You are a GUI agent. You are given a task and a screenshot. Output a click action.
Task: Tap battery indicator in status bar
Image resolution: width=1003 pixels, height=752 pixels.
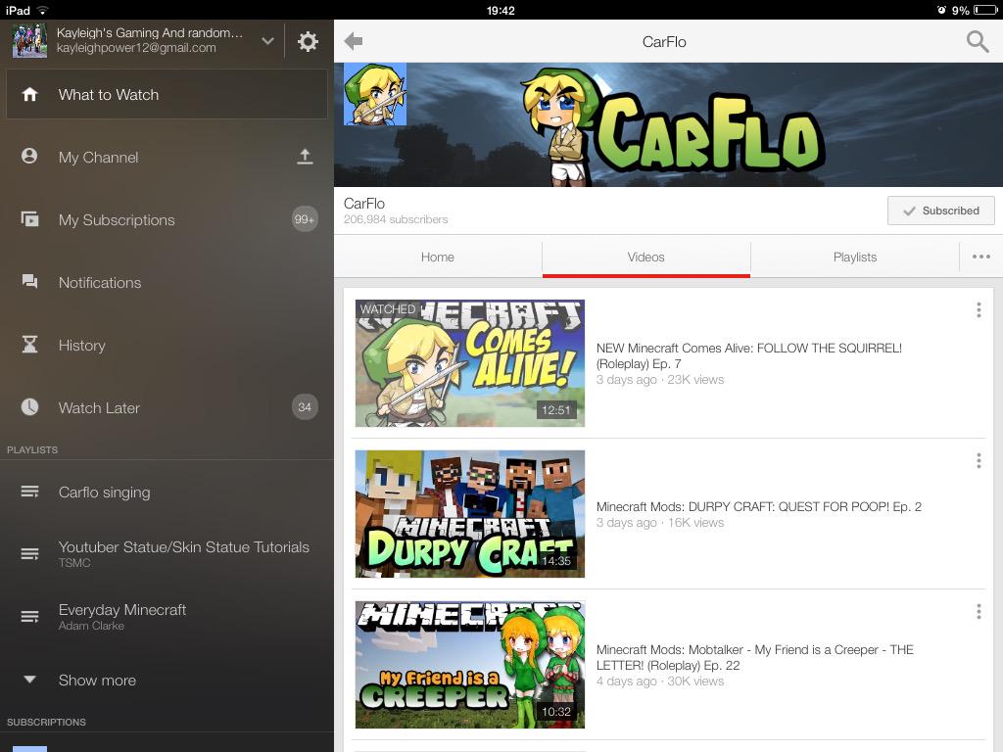pyautogui.click(x=985, y=10)
